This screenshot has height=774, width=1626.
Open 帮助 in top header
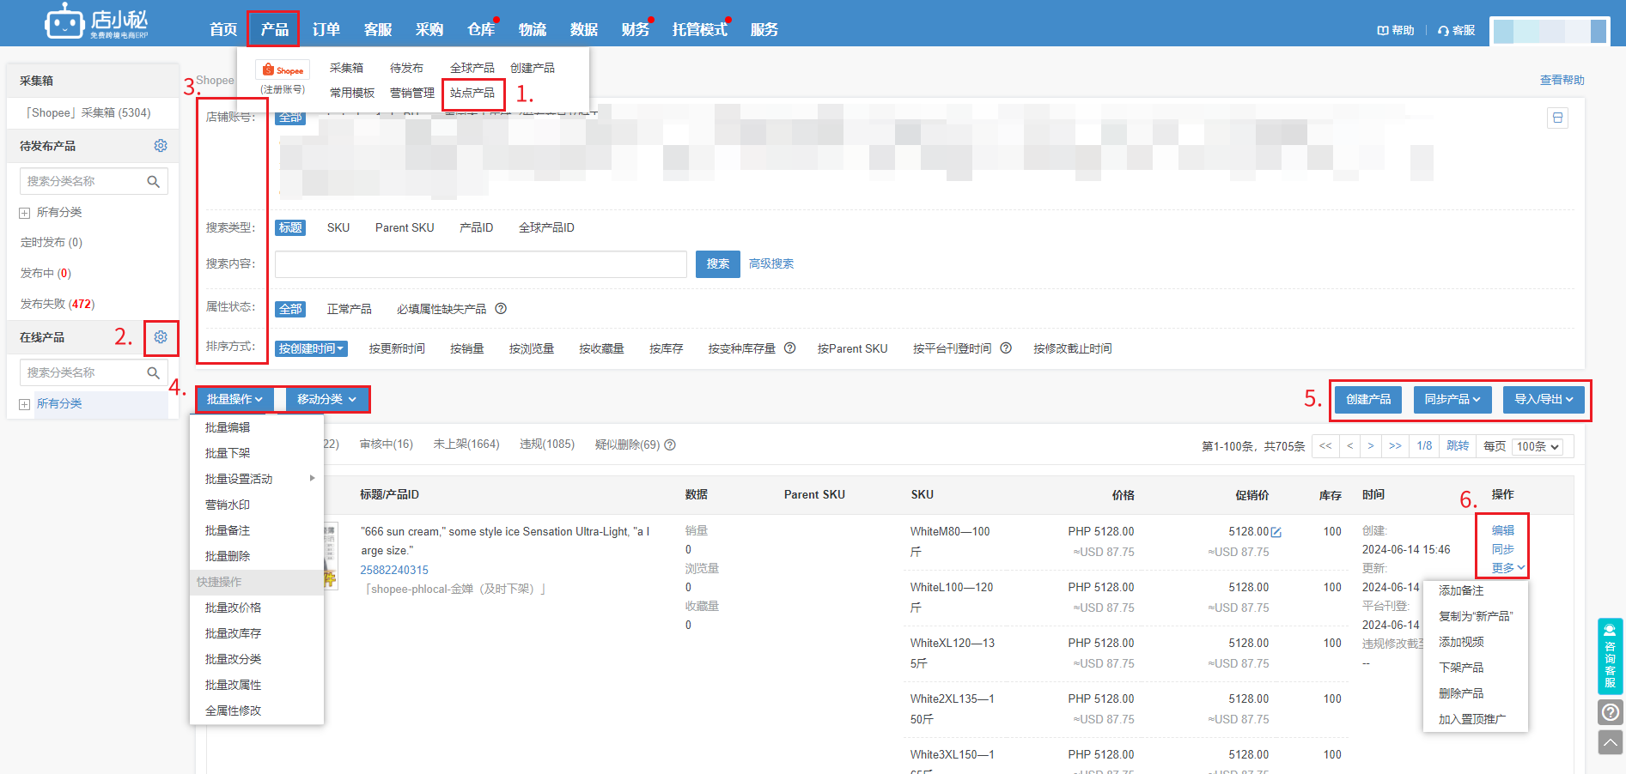coord(1396,30)
